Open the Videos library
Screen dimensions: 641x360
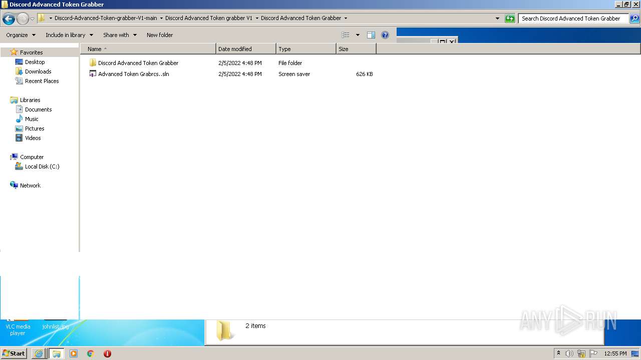coord(33,138)
